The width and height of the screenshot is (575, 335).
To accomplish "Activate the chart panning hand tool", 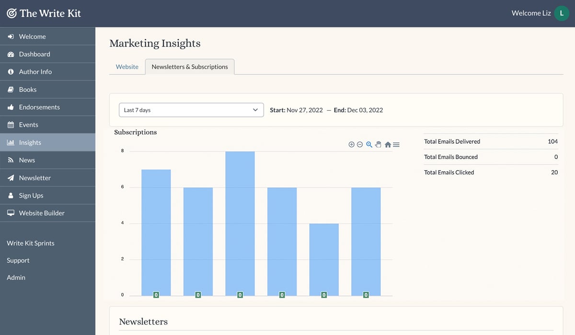I will [x=378, y=144].
